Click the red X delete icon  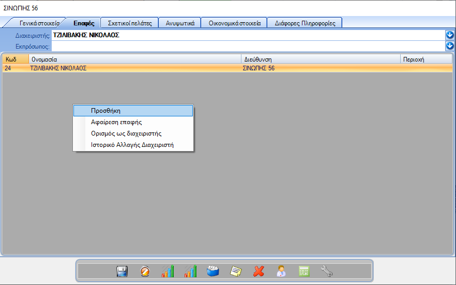point(259,271)
